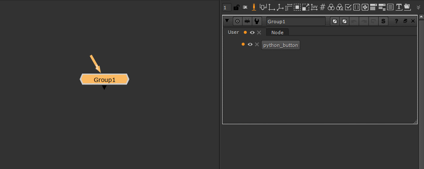424x169 pixels.
Task: Add a Python script button knob
Action: tap(365, 7)
